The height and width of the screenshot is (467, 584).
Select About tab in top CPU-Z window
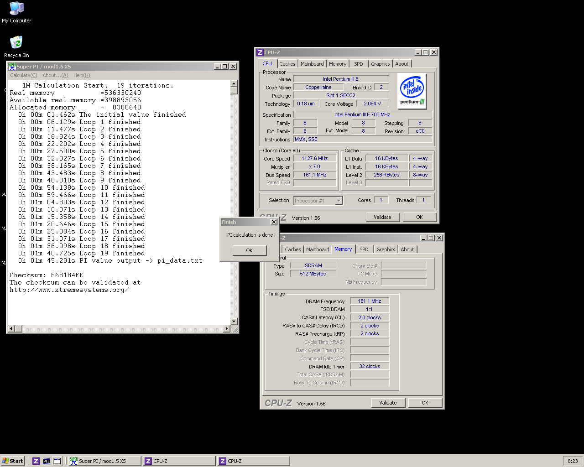point(402,64)
